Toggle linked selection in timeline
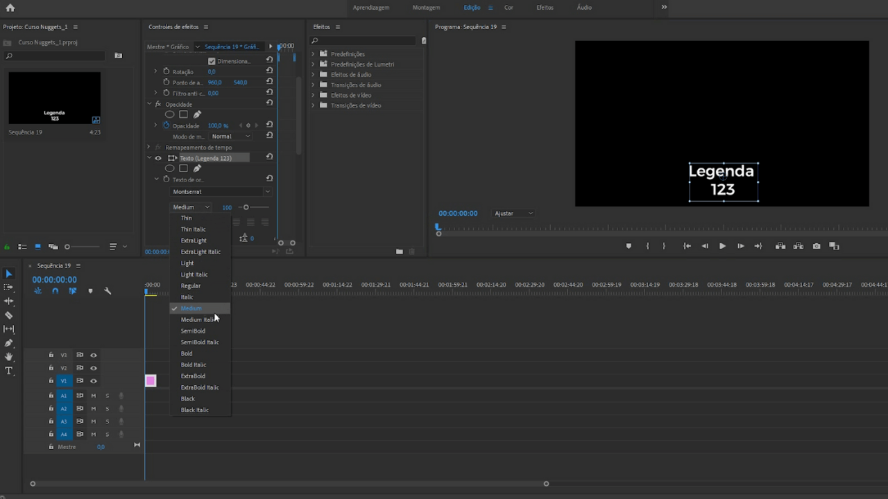The width and height of the screenshot is (888, 499). coord(72,291)
